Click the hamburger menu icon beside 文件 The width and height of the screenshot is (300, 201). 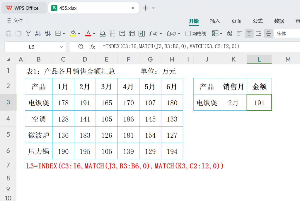pyautogui.click(x=9, y=21)
